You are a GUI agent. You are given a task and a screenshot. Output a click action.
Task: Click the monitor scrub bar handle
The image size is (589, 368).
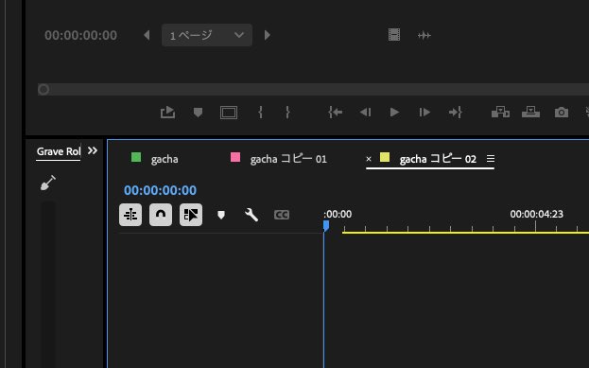(x=43, y=90)
